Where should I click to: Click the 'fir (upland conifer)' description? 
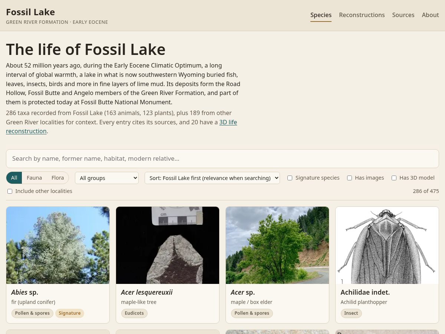pos(33,302)
